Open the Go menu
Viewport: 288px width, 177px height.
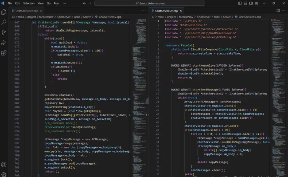(x=48, y=3)
